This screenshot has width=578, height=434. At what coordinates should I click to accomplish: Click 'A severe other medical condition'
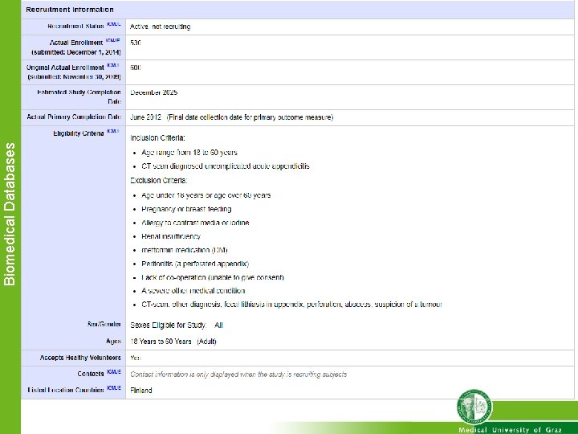coord(193,291)
